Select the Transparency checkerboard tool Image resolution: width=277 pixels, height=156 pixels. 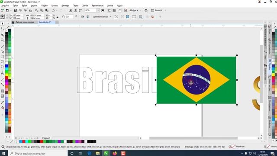pos(2,96)
